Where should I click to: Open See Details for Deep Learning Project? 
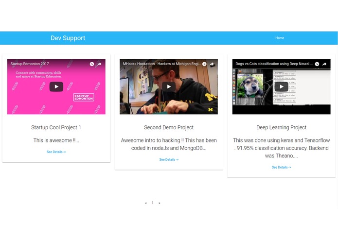click(x=281, y=167)
